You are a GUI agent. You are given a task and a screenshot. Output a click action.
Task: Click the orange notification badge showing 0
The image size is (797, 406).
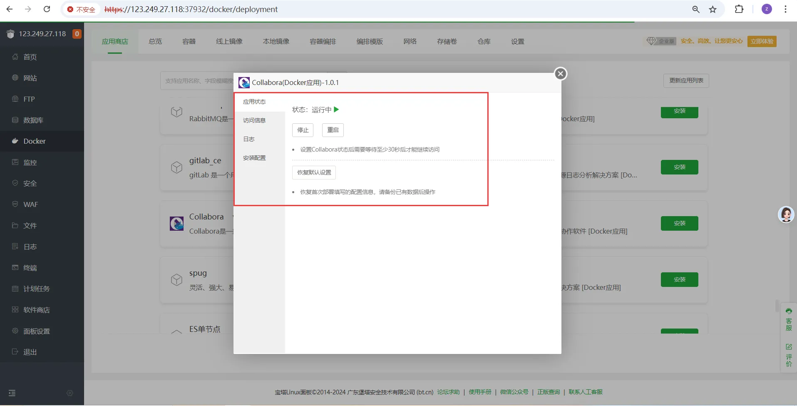point(77,34)
